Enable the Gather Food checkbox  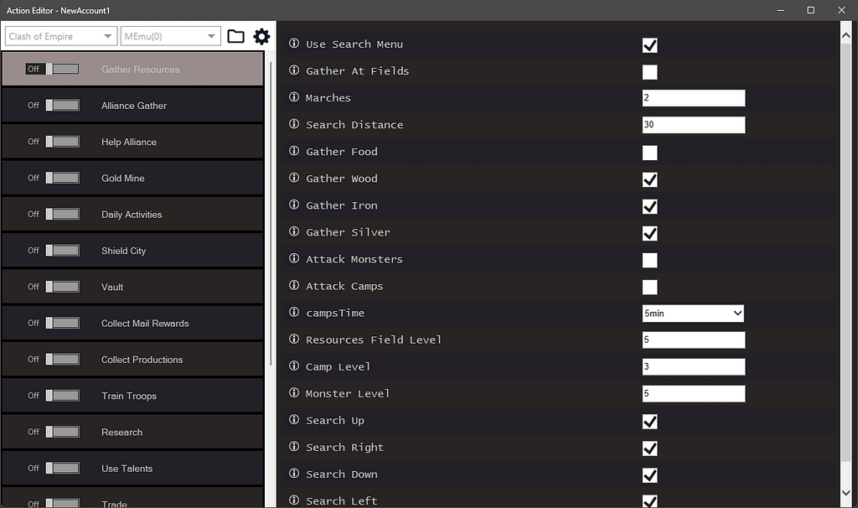click(649, 153)
